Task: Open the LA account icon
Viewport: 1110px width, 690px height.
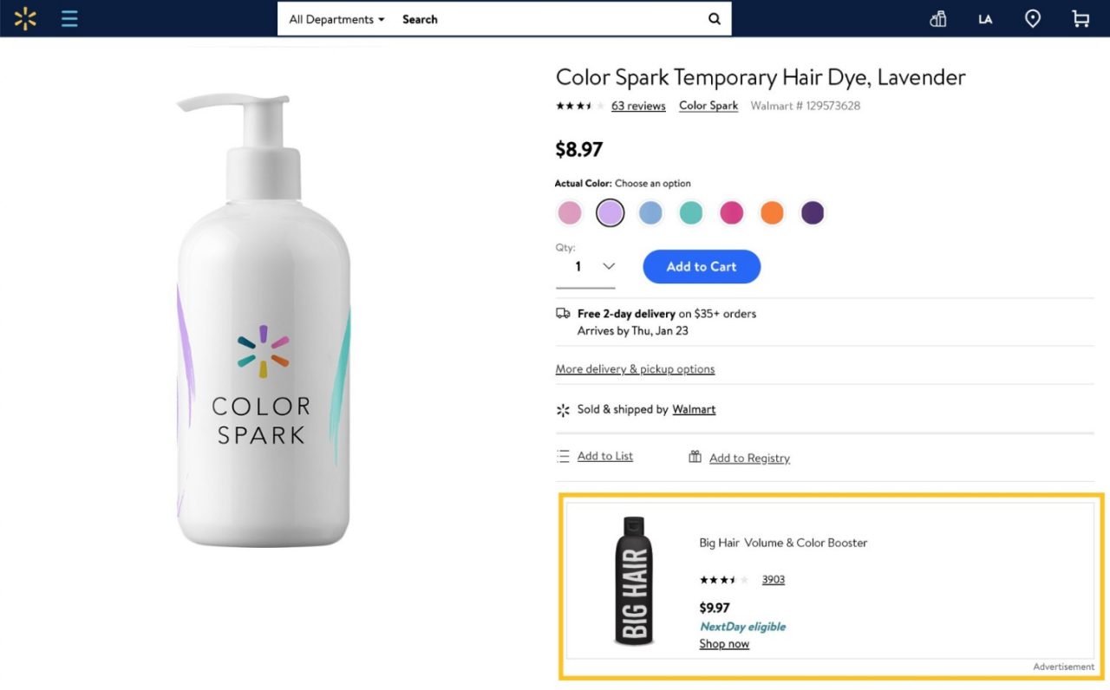Action: tap(985, 19)
